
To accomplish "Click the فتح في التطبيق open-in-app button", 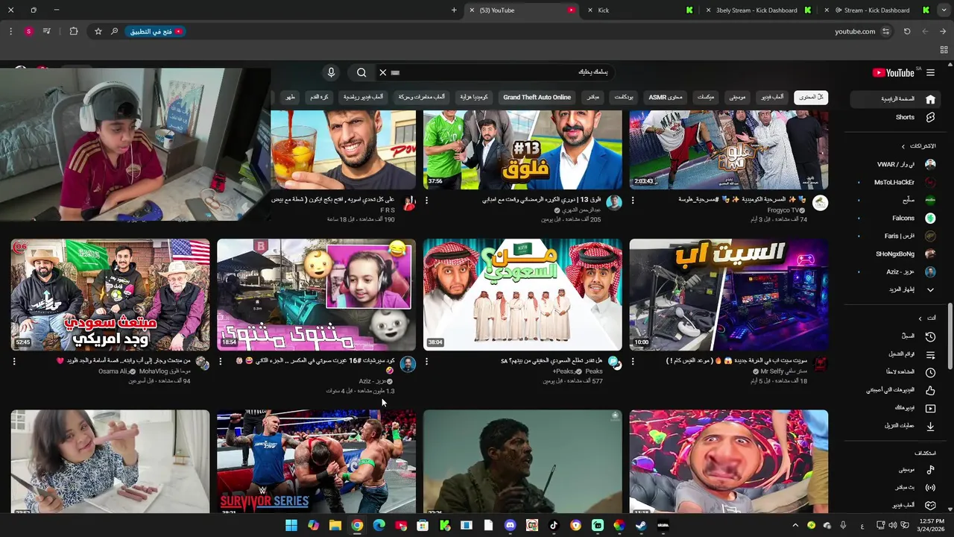I will click(x=157, y=31).
